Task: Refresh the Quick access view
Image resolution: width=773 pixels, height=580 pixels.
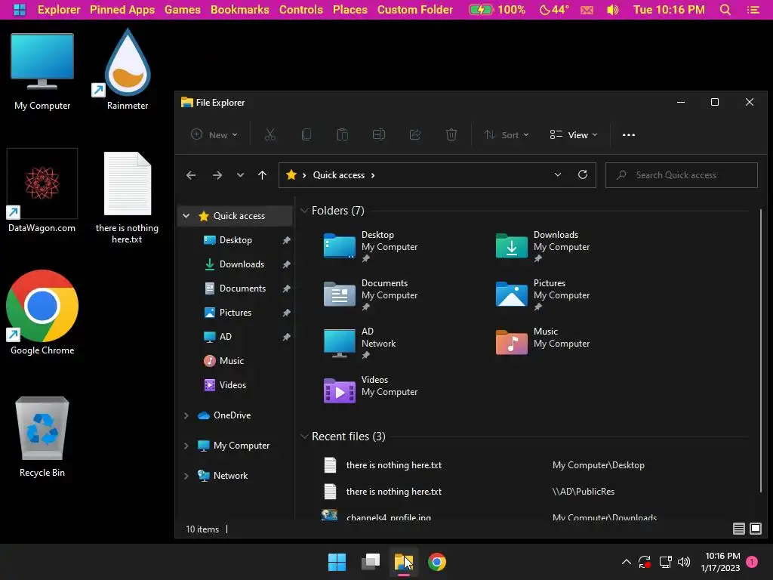Action: click(582, 174)
